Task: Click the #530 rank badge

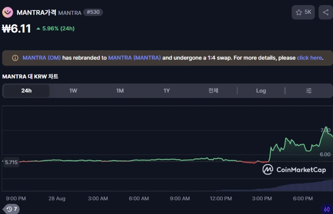Action: (x=93, y=12)
